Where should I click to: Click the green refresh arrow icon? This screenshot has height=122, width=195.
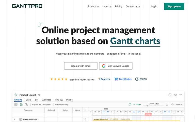[130, 104]
